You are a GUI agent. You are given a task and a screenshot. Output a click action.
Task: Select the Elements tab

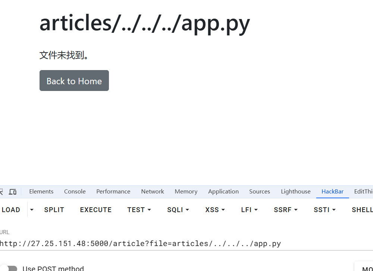point(41,192)
